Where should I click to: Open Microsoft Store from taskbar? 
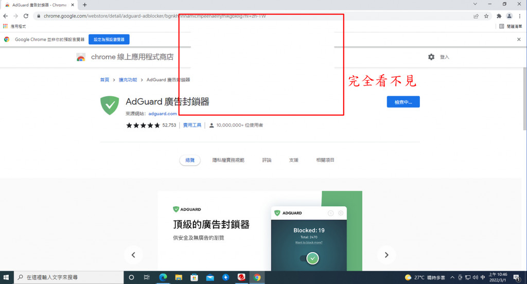tap(194, 277)
